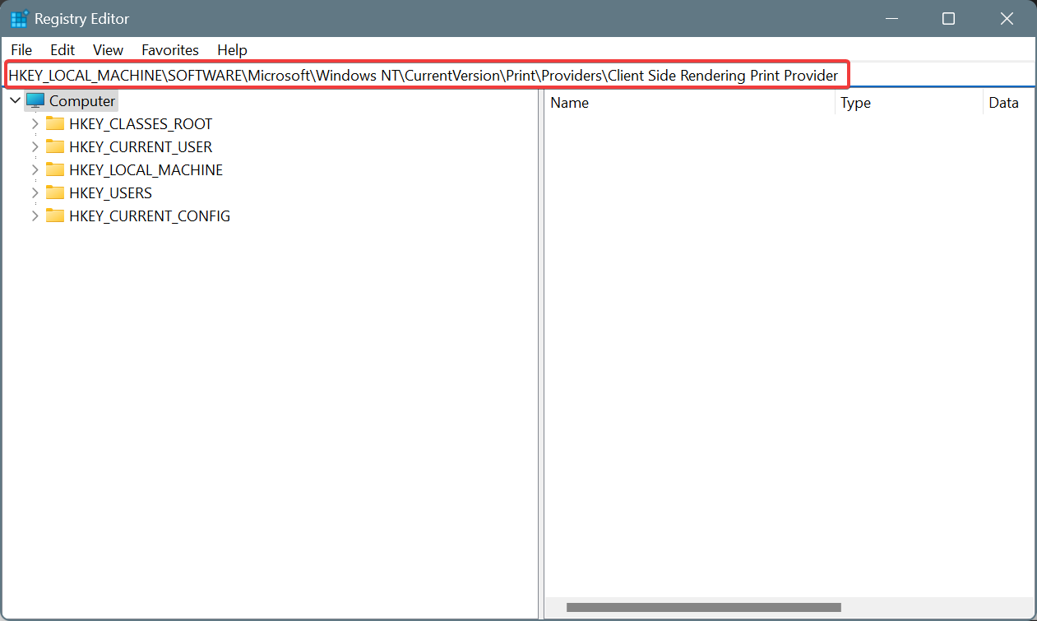Click the horizontal scrollbar in the values pane

(704, 608)
